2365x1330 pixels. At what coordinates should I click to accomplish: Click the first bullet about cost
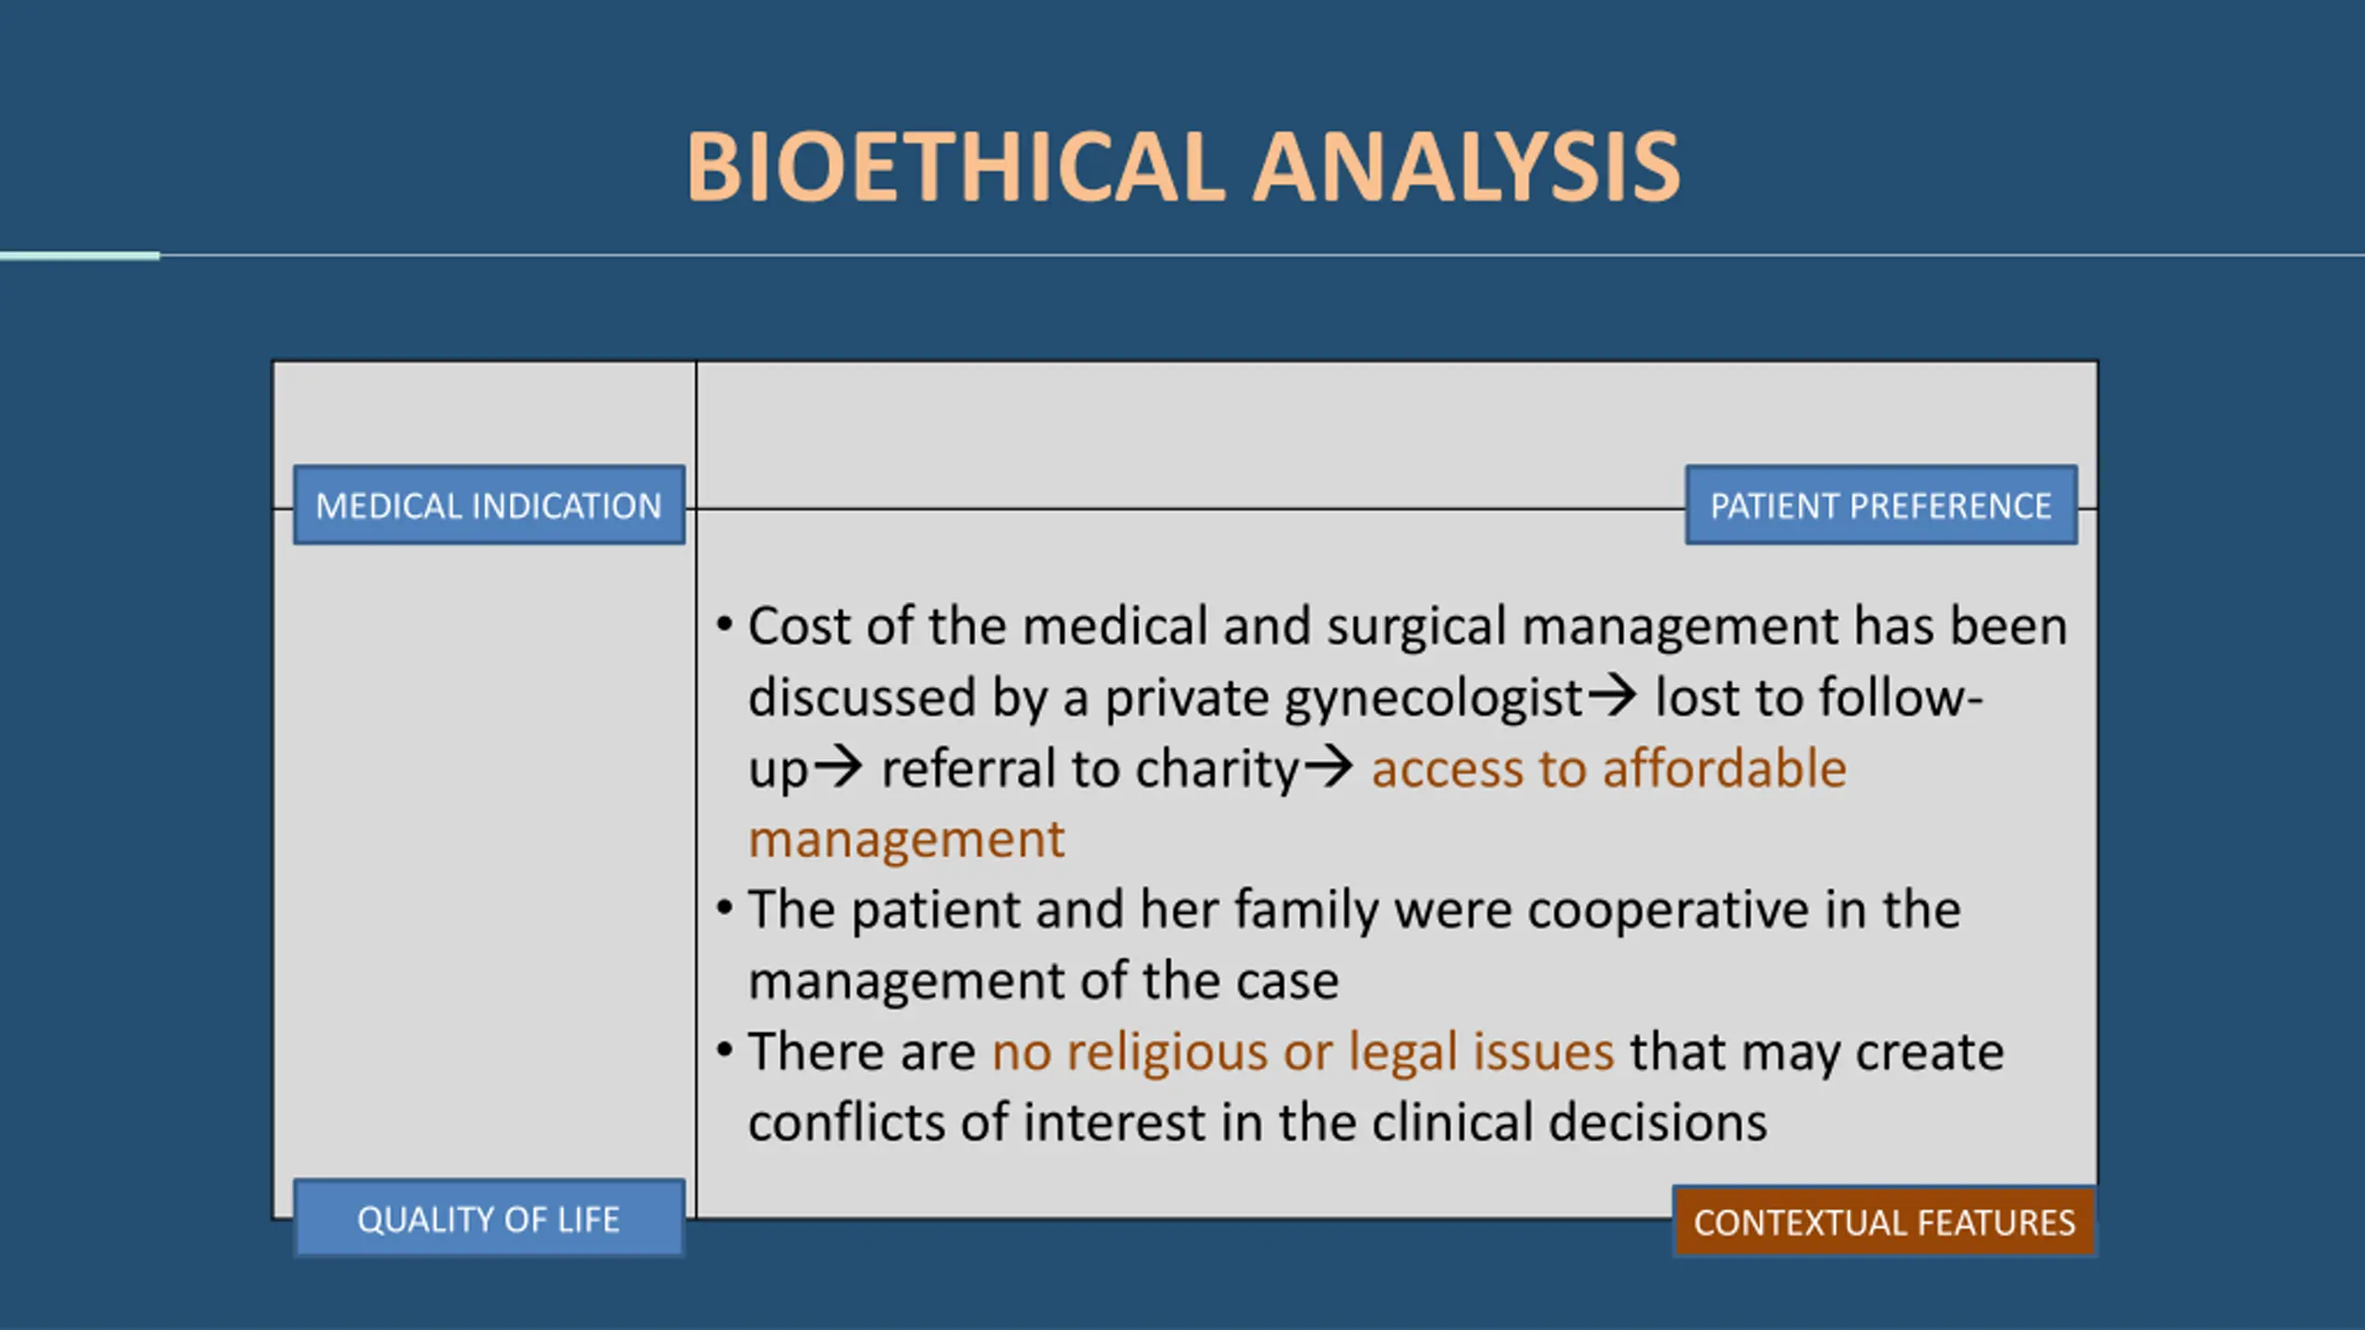(1389, 732)
